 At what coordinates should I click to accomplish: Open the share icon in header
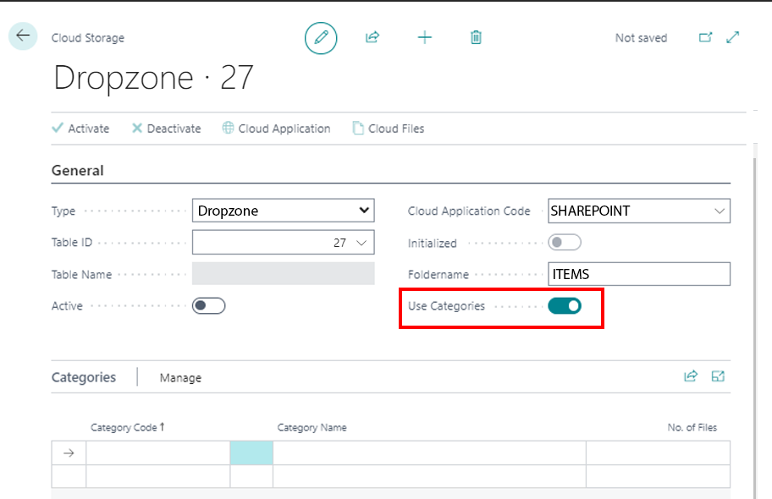click(x=372, y=37)
